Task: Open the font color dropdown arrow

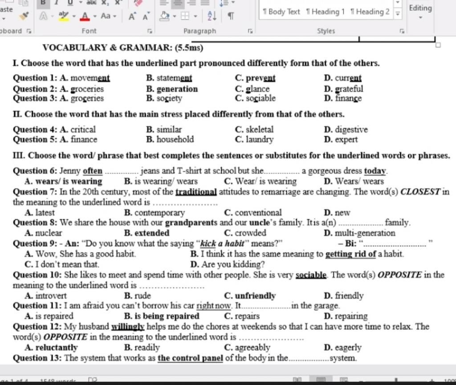Action: [x=95, y=16]
